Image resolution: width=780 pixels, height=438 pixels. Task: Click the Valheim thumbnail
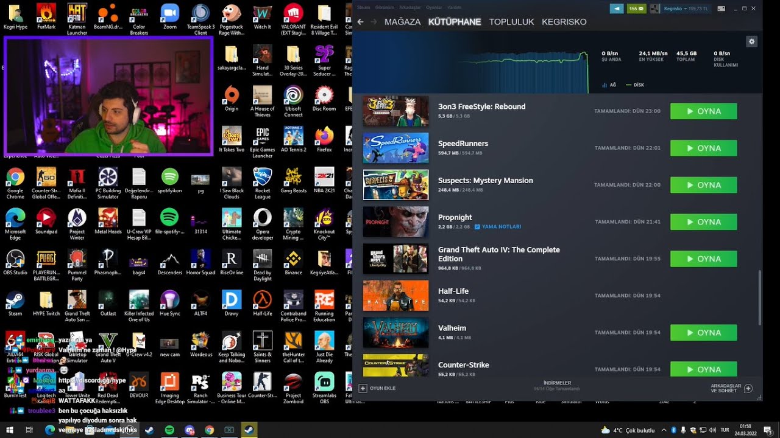pyautogui.click(x=395, y=333)
